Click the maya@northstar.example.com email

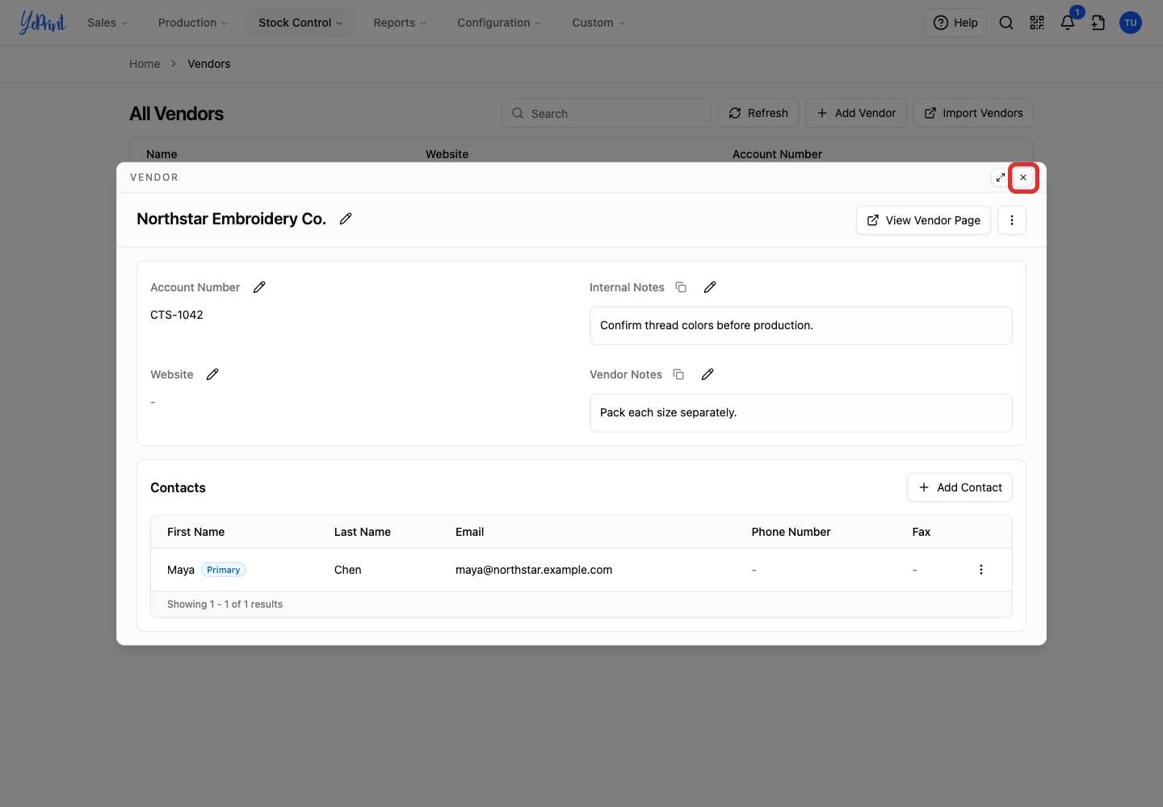(534, 570)
